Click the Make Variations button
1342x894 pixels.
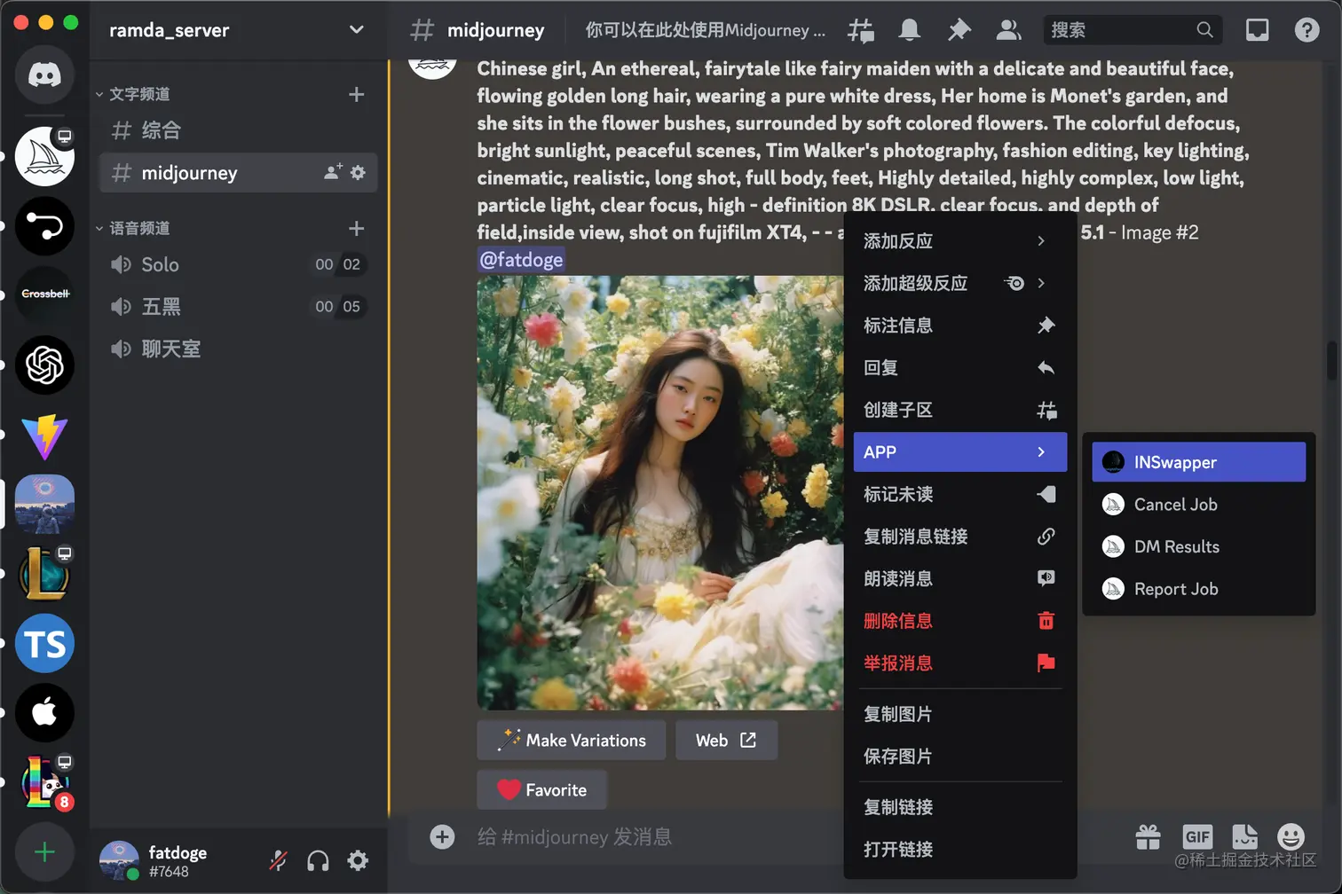[x=572, y=741]
